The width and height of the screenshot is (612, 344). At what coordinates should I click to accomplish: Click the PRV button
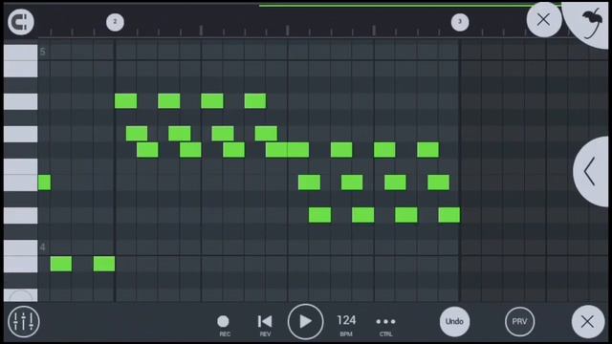[x=519, y=322]
